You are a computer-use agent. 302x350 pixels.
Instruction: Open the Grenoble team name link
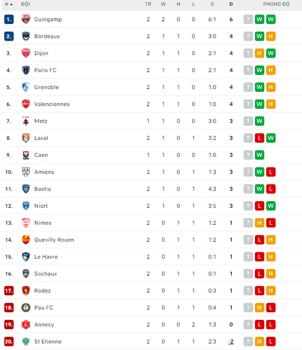pyautogui.click(x=47, y=87)
